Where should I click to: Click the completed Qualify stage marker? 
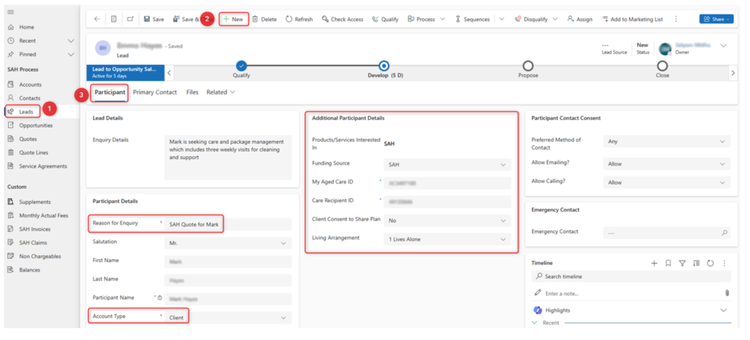pyautogui.click(x=241, y=66)
